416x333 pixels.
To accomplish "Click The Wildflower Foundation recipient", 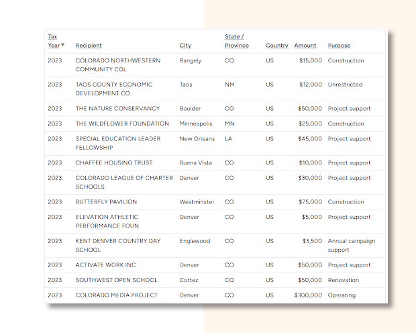I will click(122, 124).
